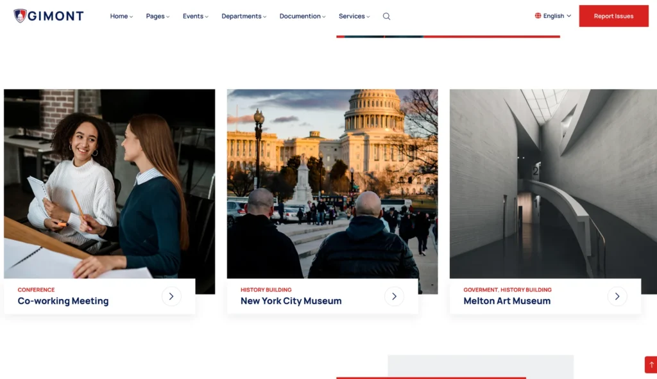Image resolution: width=657 pixels, height=379 pixels.
Task: Click the globe language icon
Action: point(538,16)
